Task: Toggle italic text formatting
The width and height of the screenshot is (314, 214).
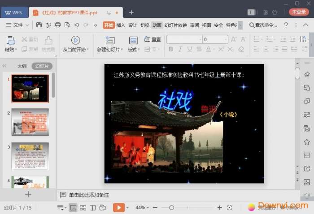Action: (x=180, y=49)
